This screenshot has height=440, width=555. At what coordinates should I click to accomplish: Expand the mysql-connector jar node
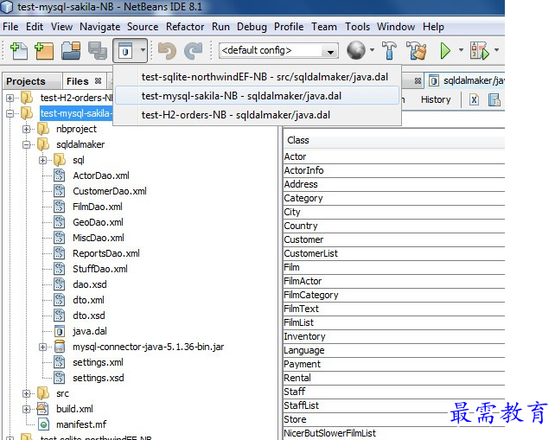[x=43, y=348]
